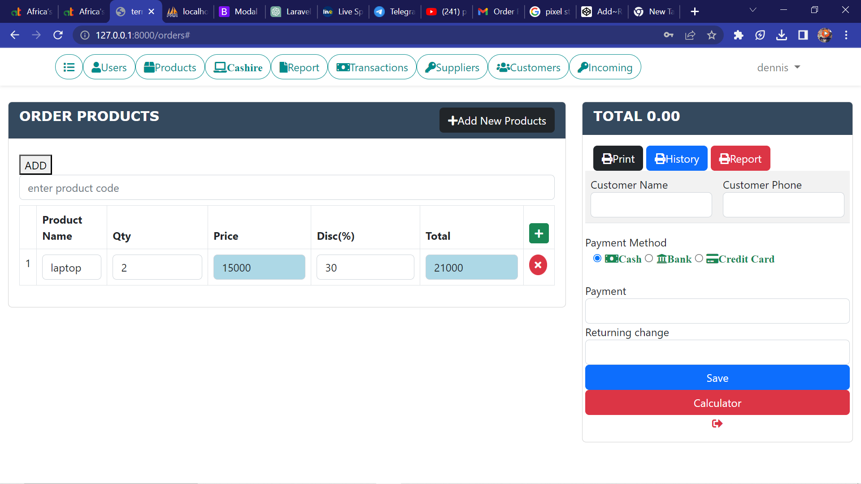Focus the enter product code field
The width and height of the screenshot is (861, 484).
287,188
